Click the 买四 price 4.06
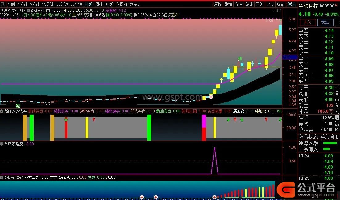Viewport: 340px width, 200px height. point(329,76)
